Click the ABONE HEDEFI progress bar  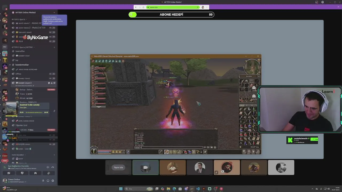[171, 15]
